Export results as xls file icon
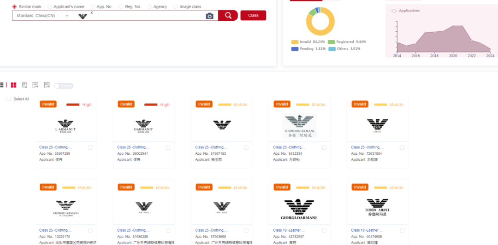The height and width of the screenshot is (245, 498). point(47,85)
